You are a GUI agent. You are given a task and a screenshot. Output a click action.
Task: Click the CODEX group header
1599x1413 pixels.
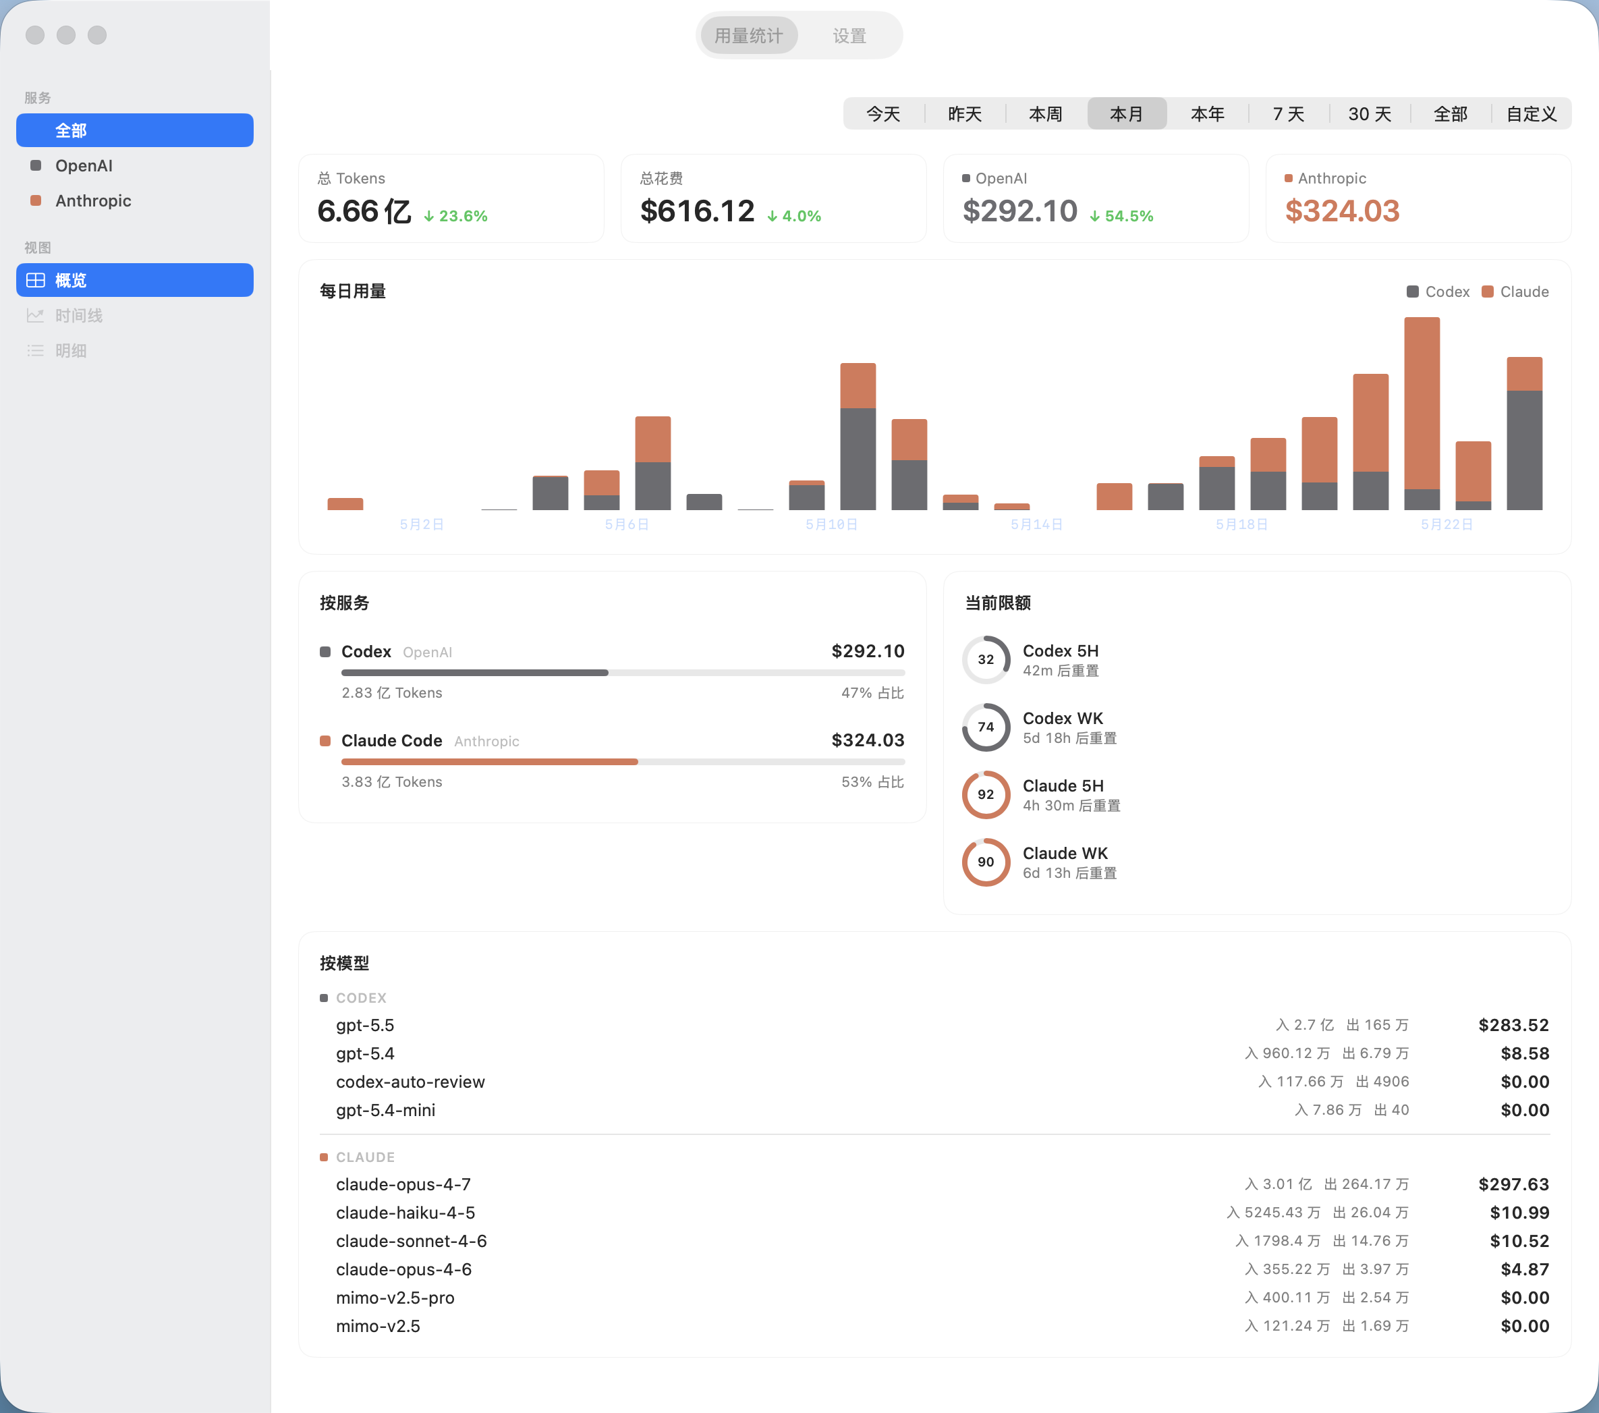click(x=354, y=997)
